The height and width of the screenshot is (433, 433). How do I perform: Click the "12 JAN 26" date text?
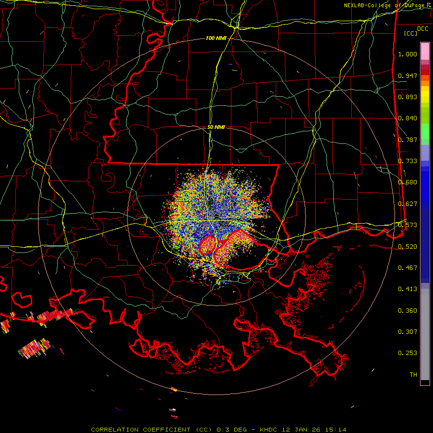coord(302,430)
